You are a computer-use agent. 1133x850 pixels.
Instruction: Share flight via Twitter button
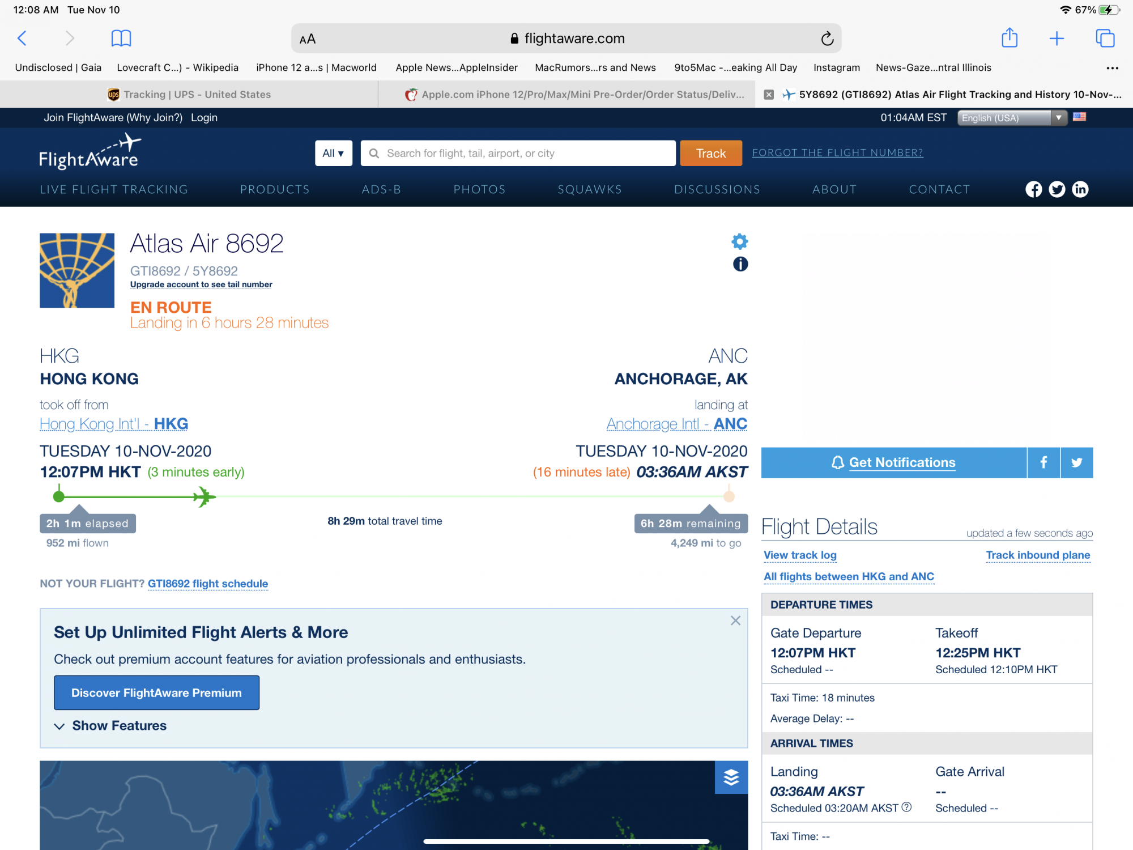pyautogui.click(x=1076, y=462)
